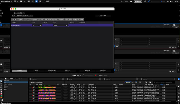Toggle BEAT SYNC on the upper right deck
The height and width of the screenshot is (104, 180).
tap(174, 25)
